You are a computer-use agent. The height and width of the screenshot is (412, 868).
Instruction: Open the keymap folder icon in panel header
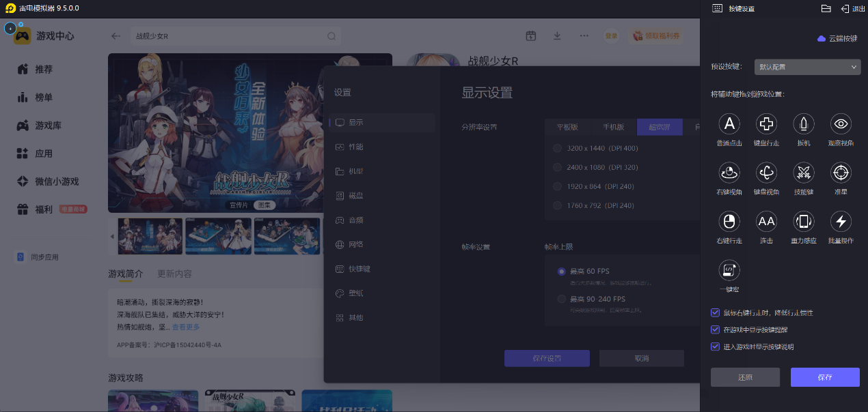click(x=826, y=8)
